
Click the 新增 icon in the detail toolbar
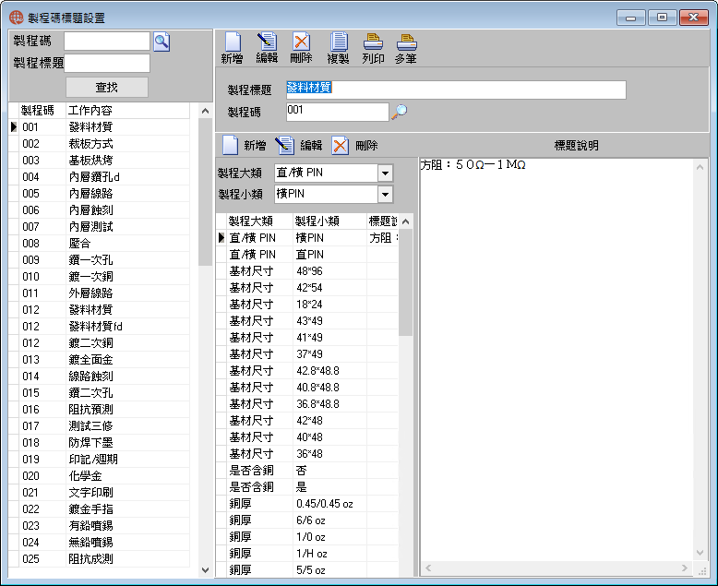coord(231,145)
